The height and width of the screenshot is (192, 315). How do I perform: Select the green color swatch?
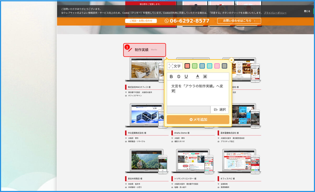click(x=195, y=66)
